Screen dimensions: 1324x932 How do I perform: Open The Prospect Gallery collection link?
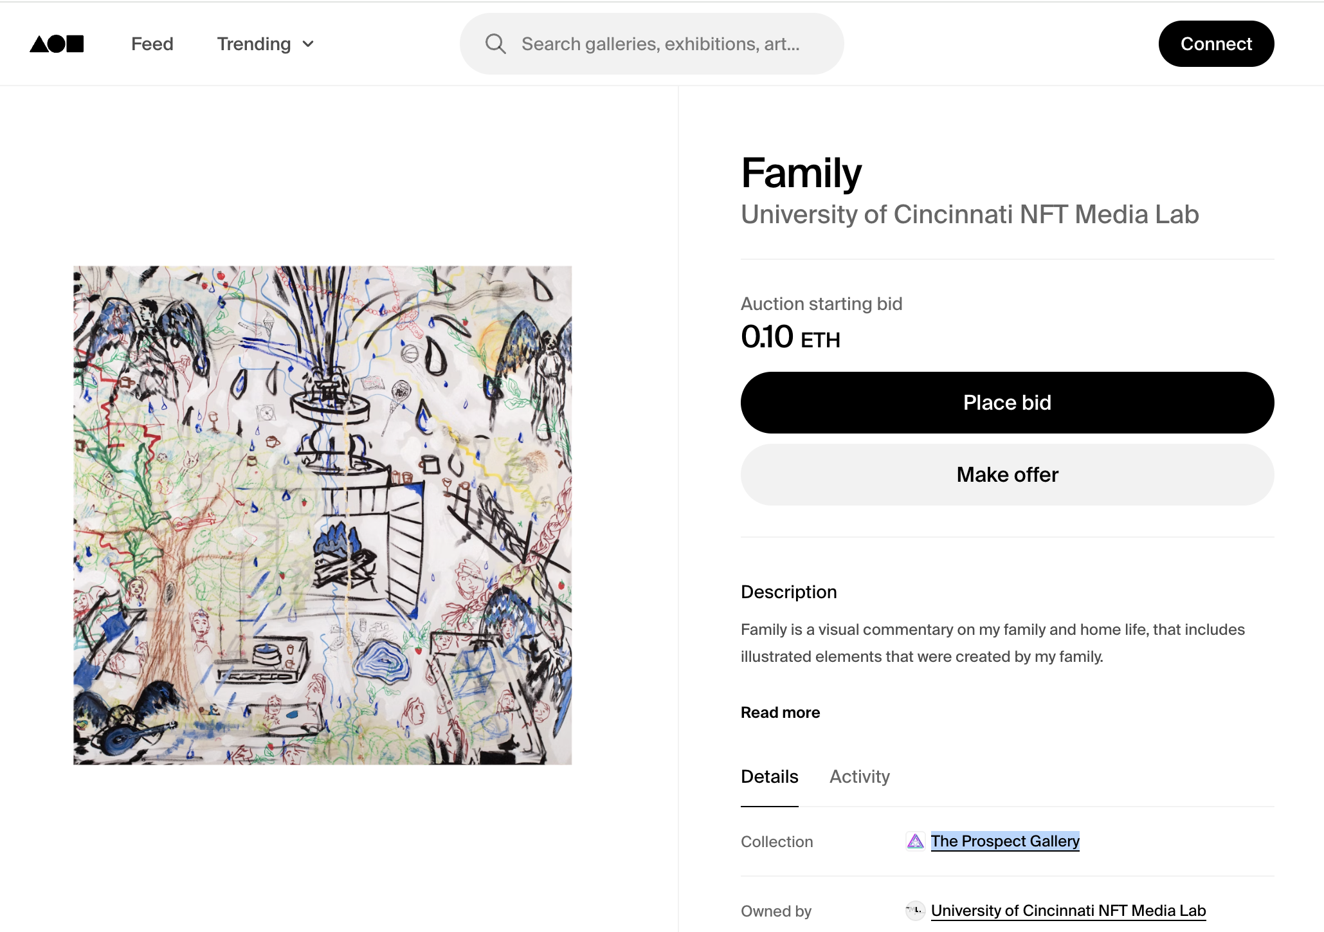[1004, 841]
